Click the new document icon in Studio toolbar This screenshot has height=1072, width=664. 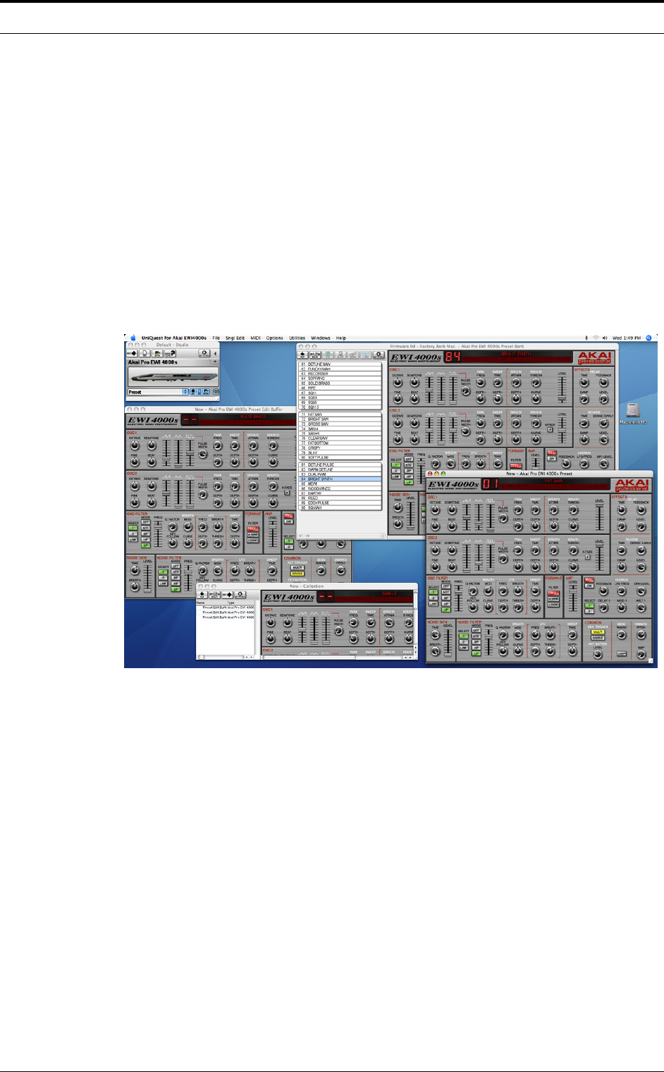click(x=145, y=353)
